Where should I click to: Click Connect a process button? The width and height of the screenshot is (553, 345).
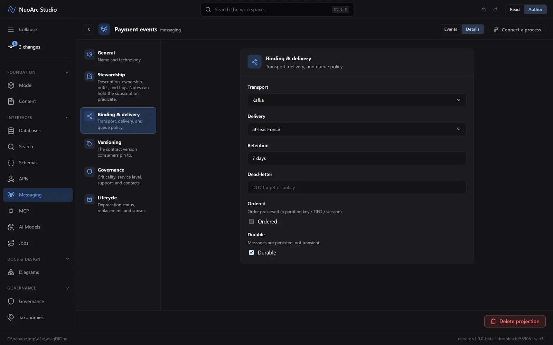coord(517,29)
